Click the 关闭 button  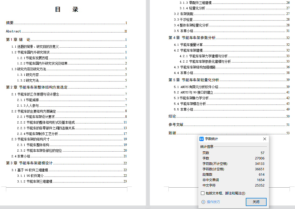256,202
